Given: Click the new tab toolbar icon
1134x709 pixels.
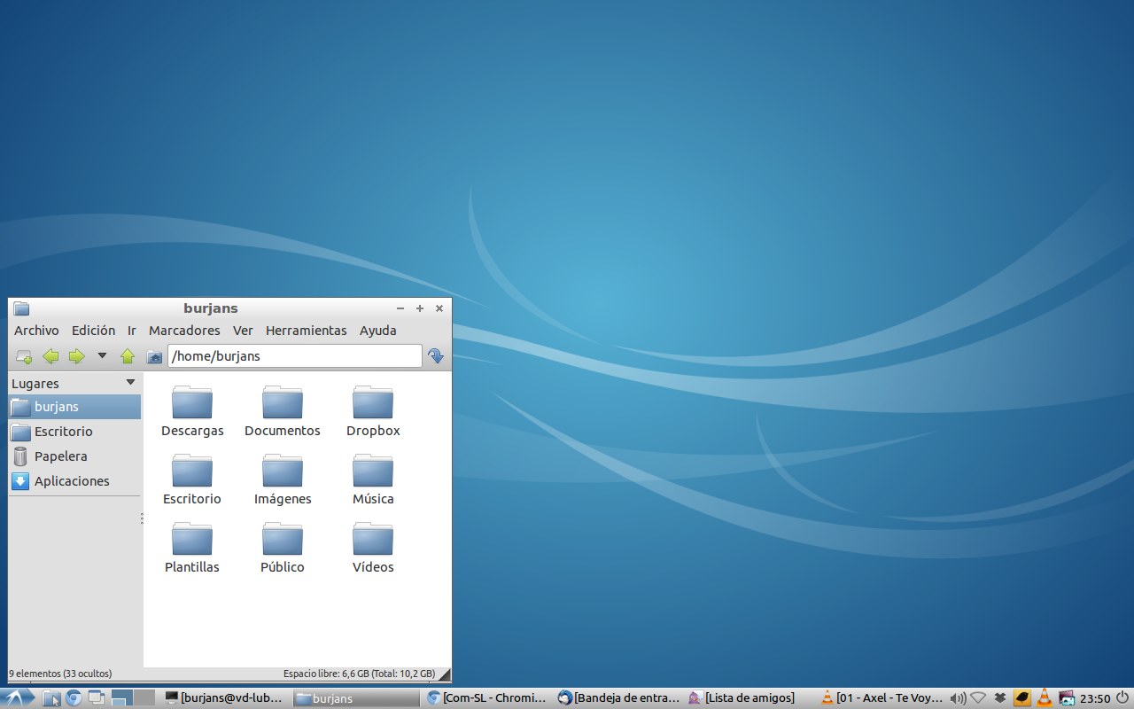Looking at the screenshot, I should coord(24,356).
